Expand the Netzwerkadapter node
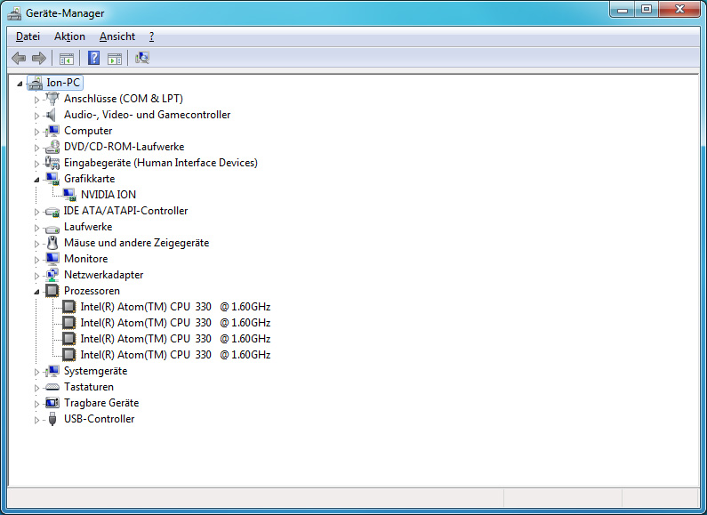Viewport: 707px width, 515px height. [37, 276]
